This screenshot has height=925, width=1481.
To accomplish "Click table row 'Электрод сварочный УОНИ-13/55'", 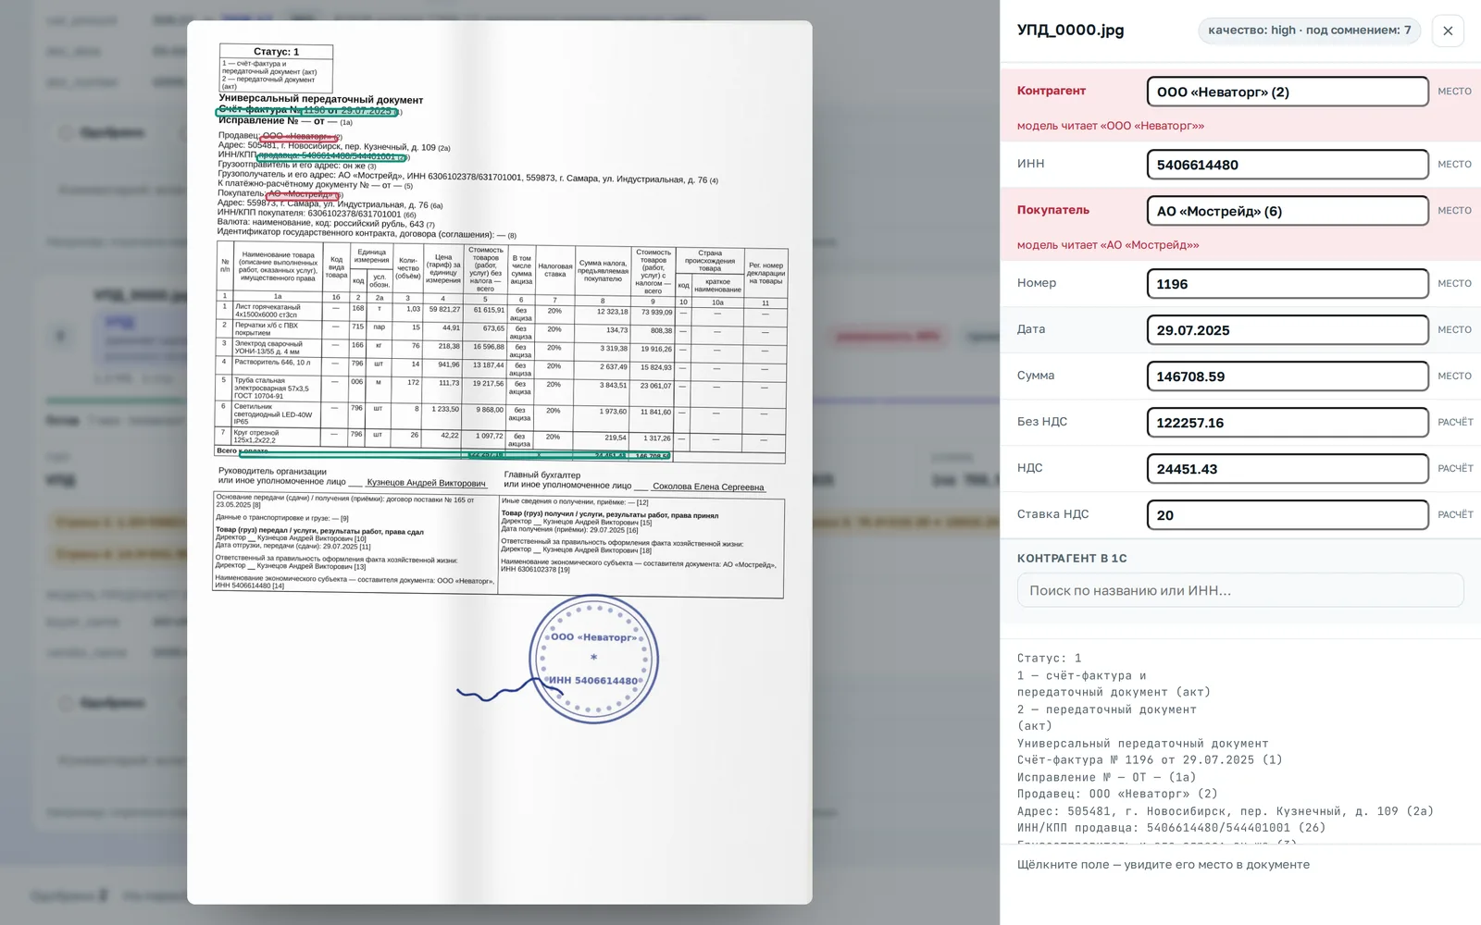I will [501, 348].
